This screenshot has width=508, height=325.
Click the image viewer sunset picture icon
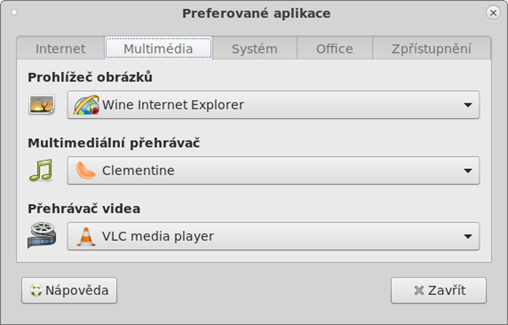[x=42, y=105]
